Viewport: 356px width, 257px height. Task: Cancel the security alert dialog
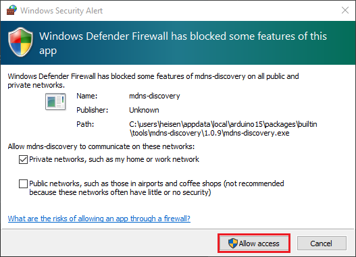(322, 244)
